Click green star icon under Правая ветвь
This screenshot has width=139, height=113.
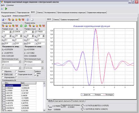(40, 26)
